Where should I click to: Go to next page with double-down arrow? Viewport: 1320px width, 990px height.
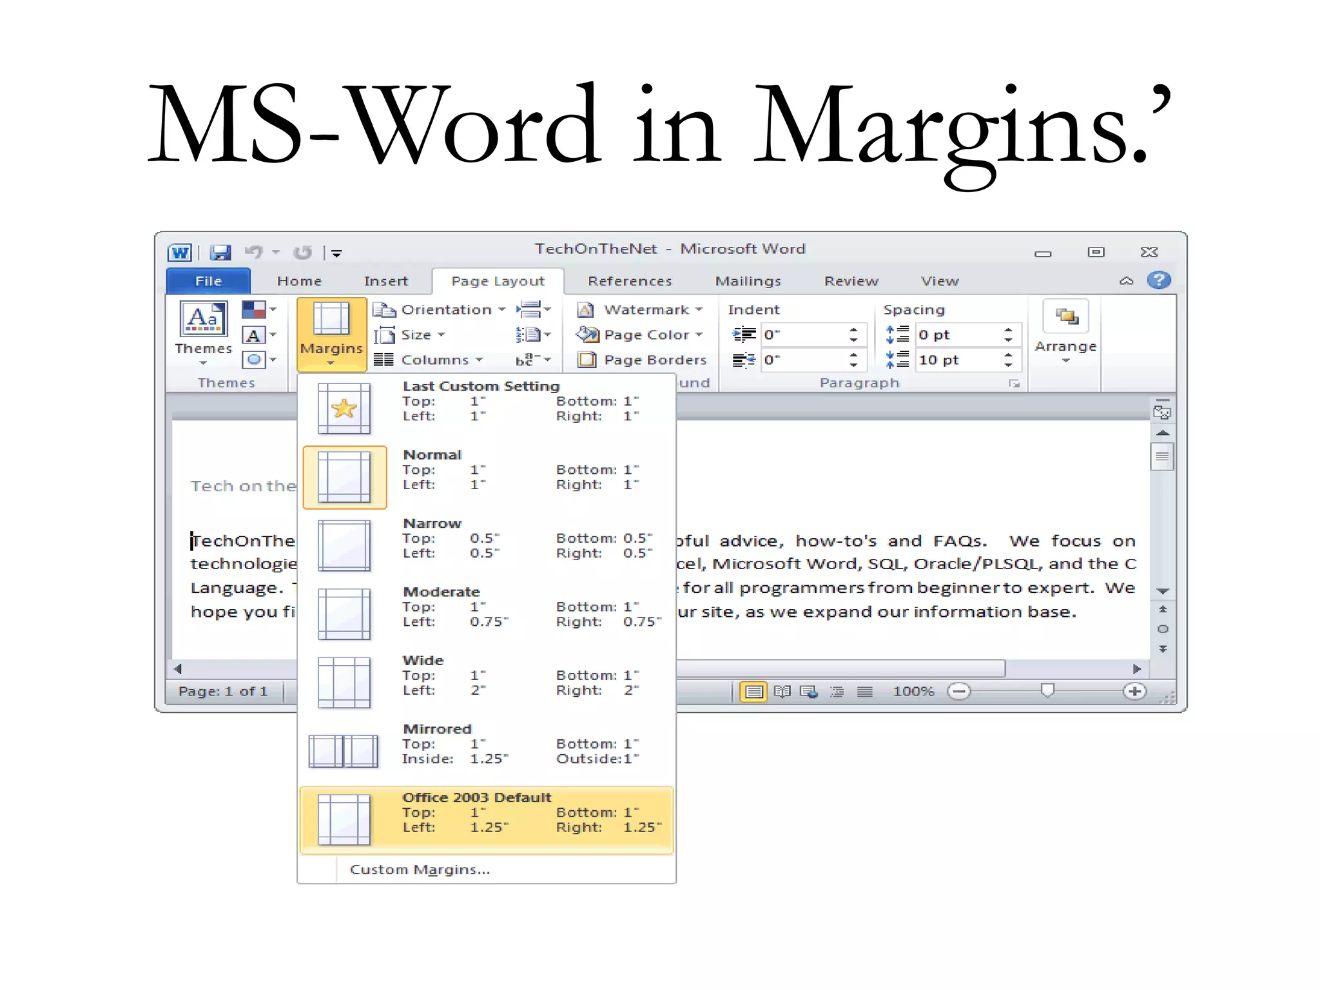click(1162, 648)
